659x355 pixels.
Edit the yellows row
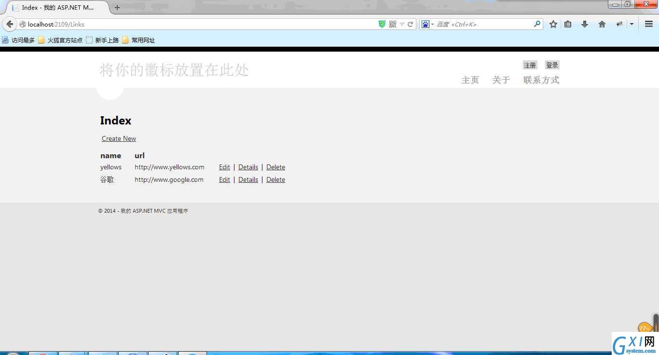(x=224, y=167)
